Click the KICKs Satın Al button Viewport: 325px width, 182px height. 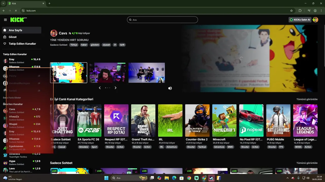[x=300, y=20]
